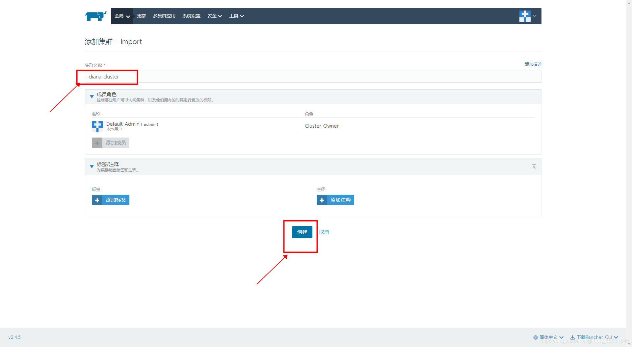Click the v2.4.5 version text
Image resolution: width=632 pixels, height=347 pixels.
14,337
